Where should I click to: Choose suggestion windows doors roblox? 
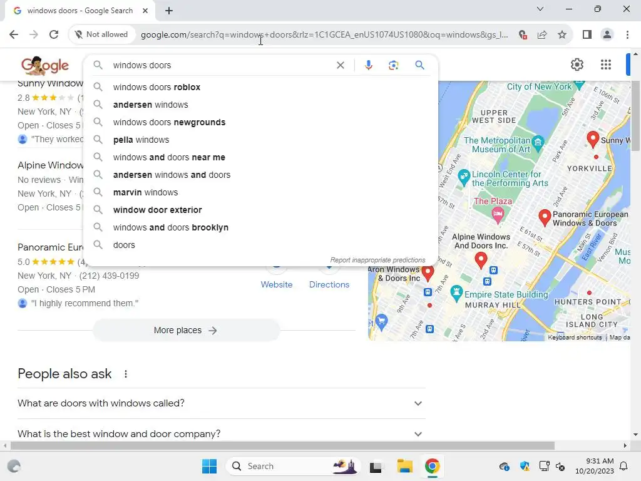[x=260, y=87]
